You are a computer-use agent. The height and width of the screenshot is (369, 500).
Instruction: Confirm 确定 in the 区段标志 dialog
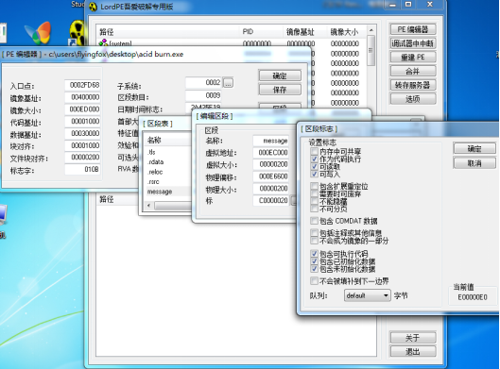point(474,149)
